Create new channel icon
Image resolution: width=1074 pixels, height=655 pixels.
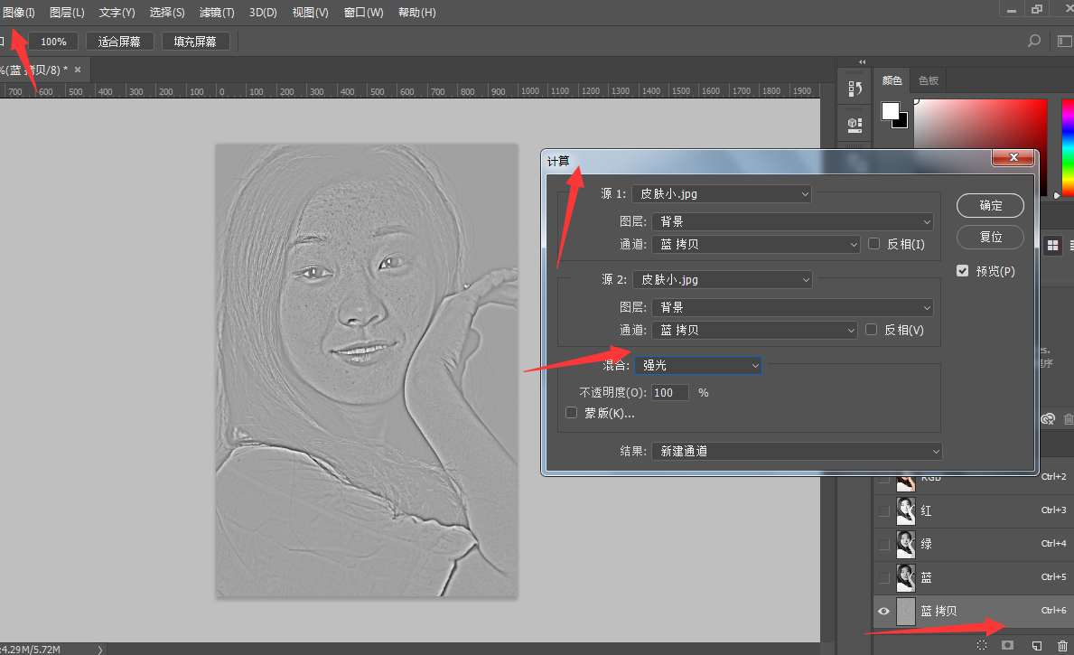(1036, 645)
